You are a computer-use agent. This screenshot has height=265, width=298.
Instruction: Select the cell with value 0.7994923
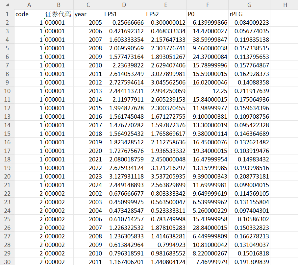[166, 245]
